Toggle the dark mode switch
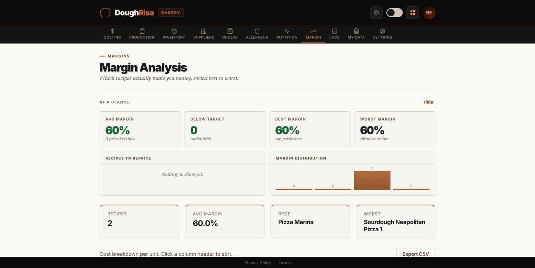The height and width of the screenshot is (268, 535). pyautogui.click(x=395, y=13)
